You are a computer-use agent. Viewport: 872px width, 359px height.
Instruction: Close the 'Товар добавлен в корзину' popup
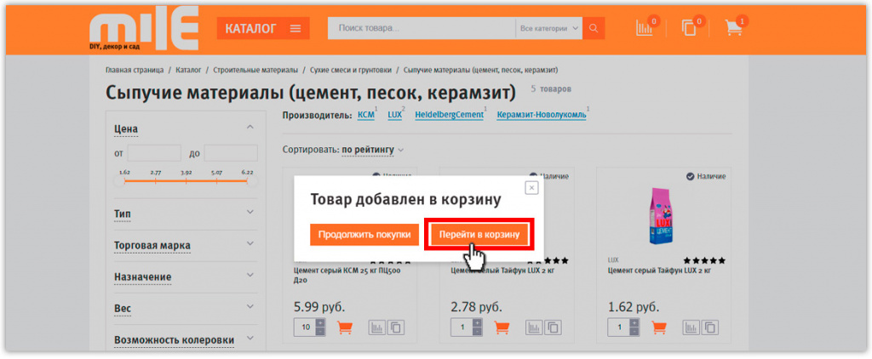click(x=531, y=188)
